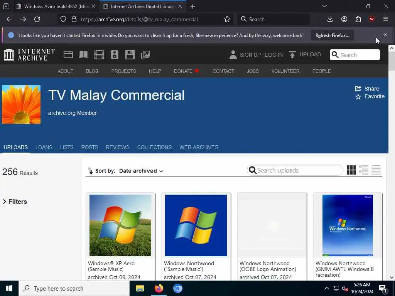Click the Internet Archive search field
This screenshot has width=395, height=296.
point(355,55)
